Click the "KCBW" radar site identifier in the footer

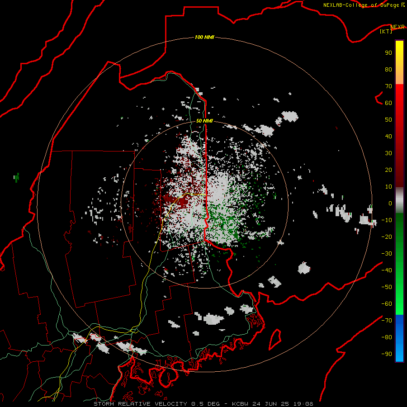point(240,404)
